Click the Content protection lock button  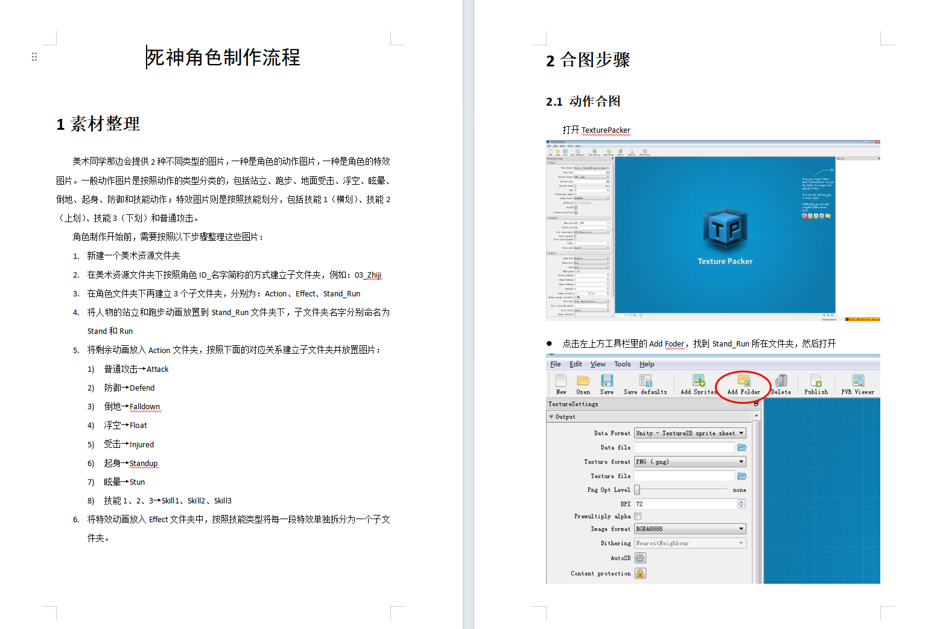pos(640,573)
